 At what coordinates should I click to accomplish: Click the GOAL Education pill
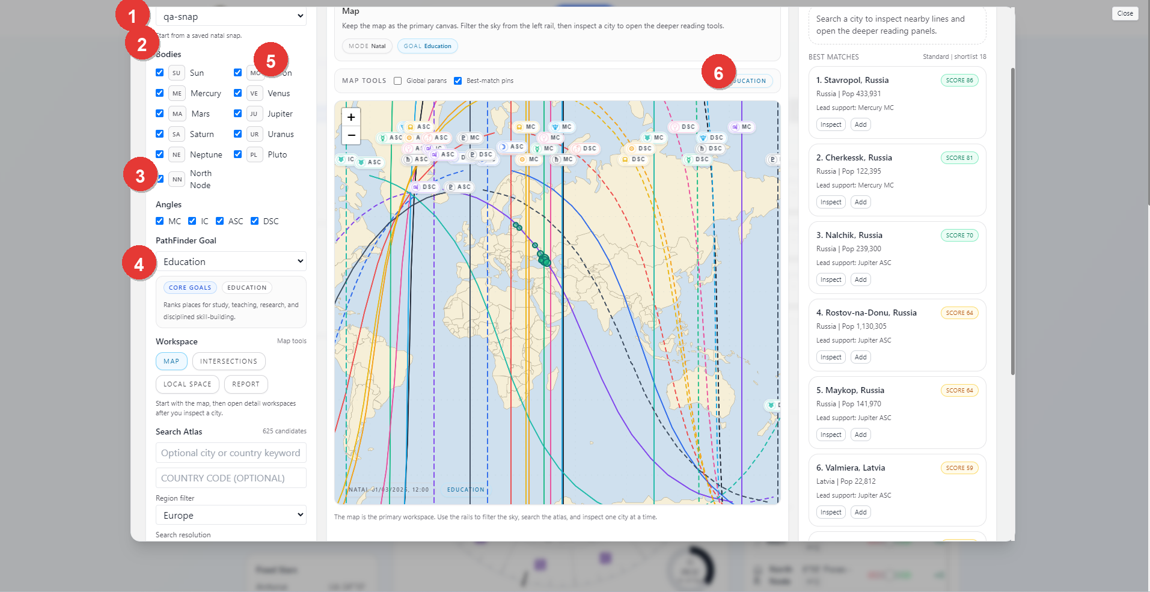[x=427, y=46]
